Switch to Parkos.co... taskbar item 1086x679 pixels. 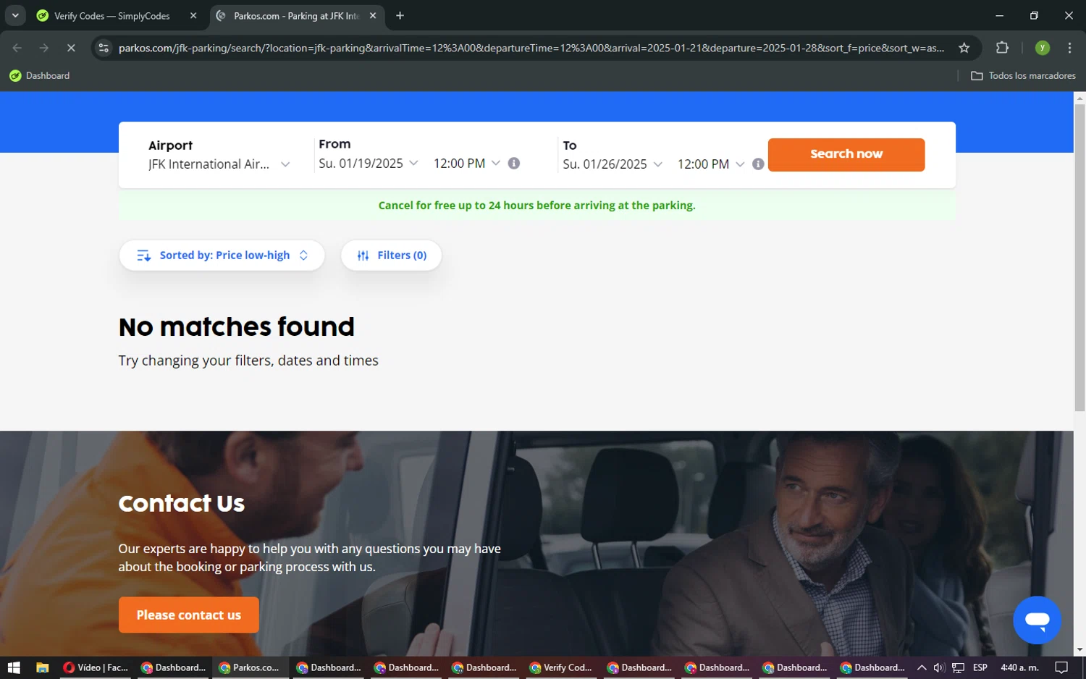[250, 667]
